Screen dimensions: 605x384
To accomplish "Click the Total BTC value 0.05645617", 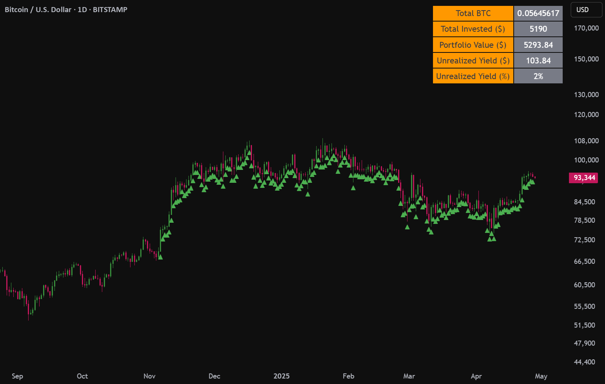I will pos(538,13).
